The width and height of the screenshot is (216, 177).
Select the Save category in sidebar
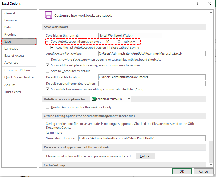coord(19,42)
